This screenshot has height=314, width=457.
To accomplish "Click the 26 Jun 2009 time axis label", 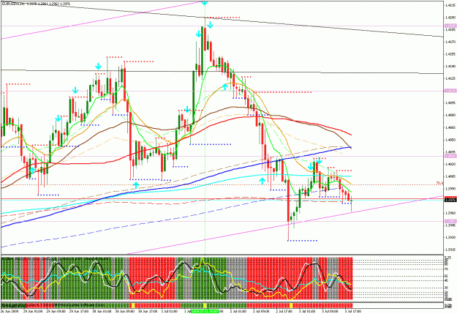I will 10,311.
